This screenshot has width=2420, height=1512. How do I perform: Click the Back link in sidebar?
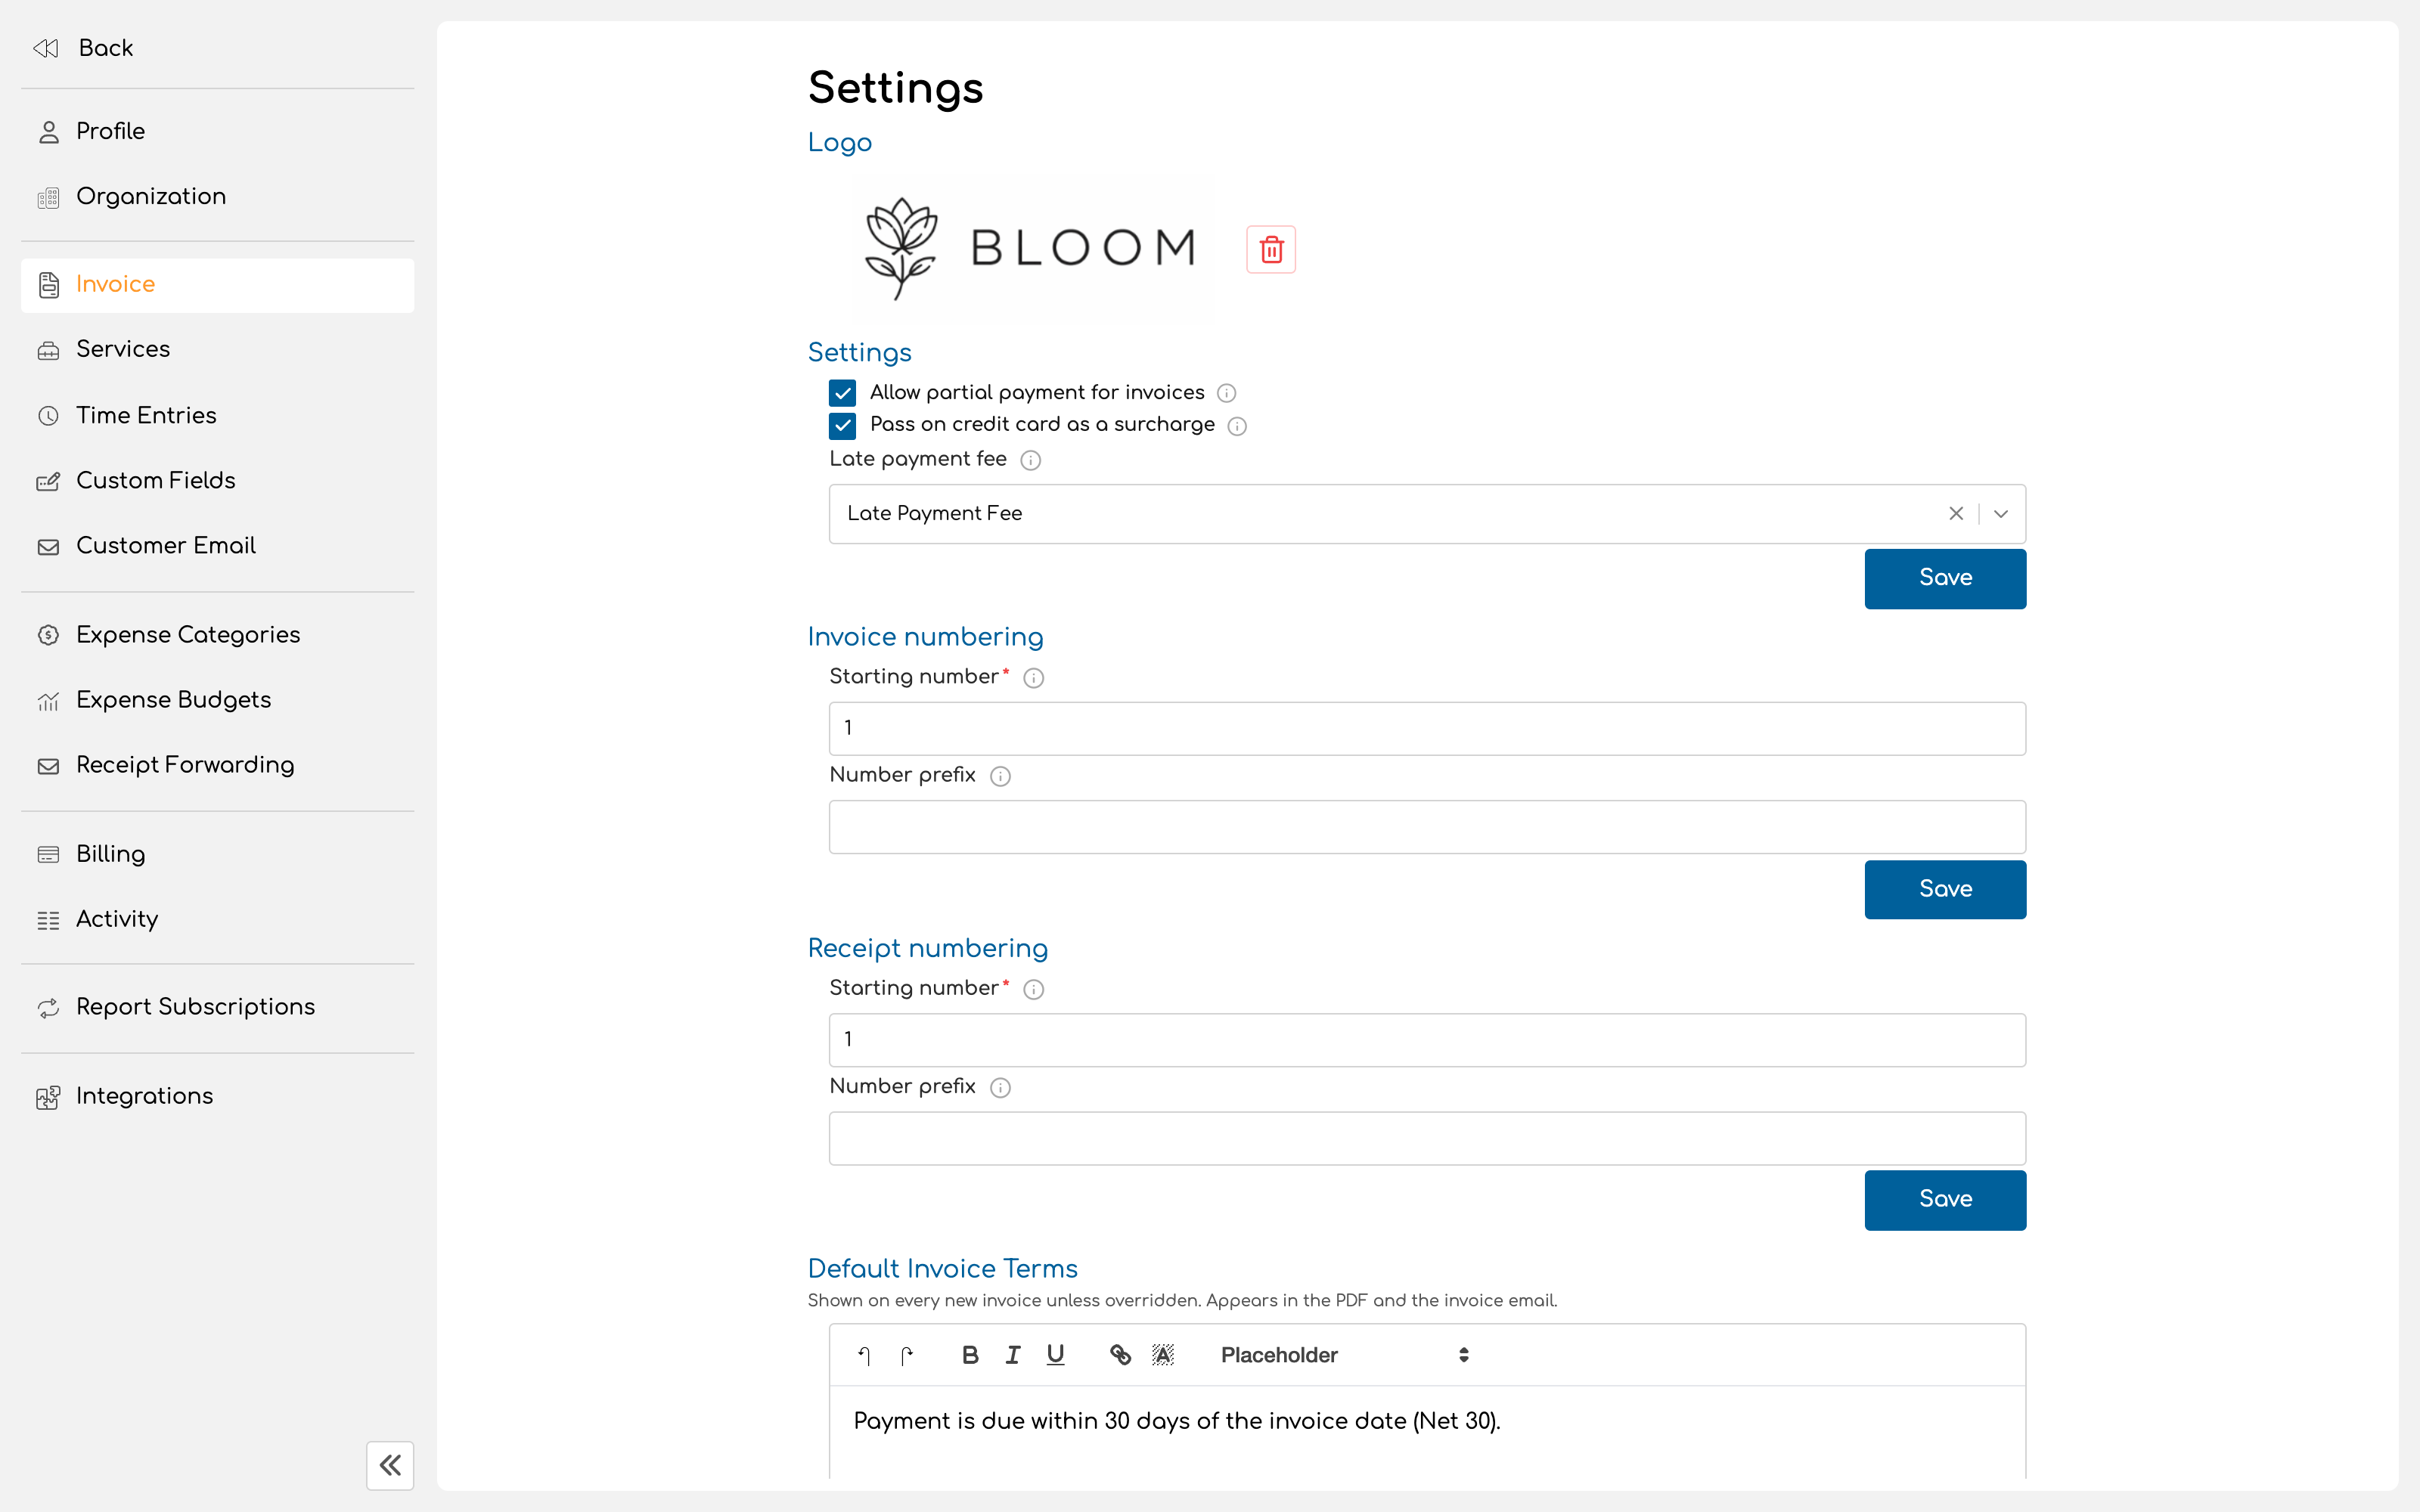point(105,48)
